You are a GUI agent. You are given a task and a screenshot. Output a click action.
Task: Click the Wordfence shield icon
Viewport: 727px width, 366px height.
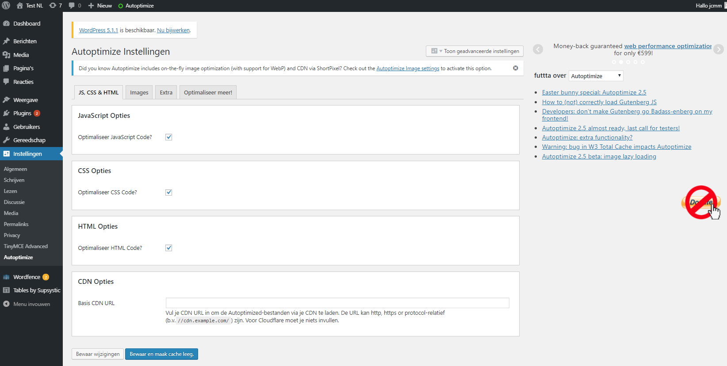pyautogui.click(x=6, y=277)
